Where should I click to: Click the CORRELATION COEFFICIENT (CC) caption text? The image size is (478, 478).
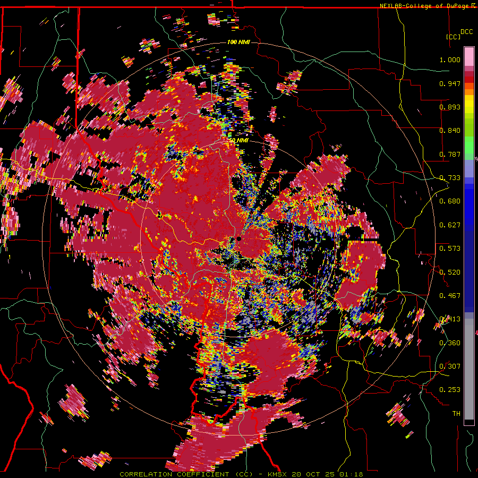(x=186, y=474)
